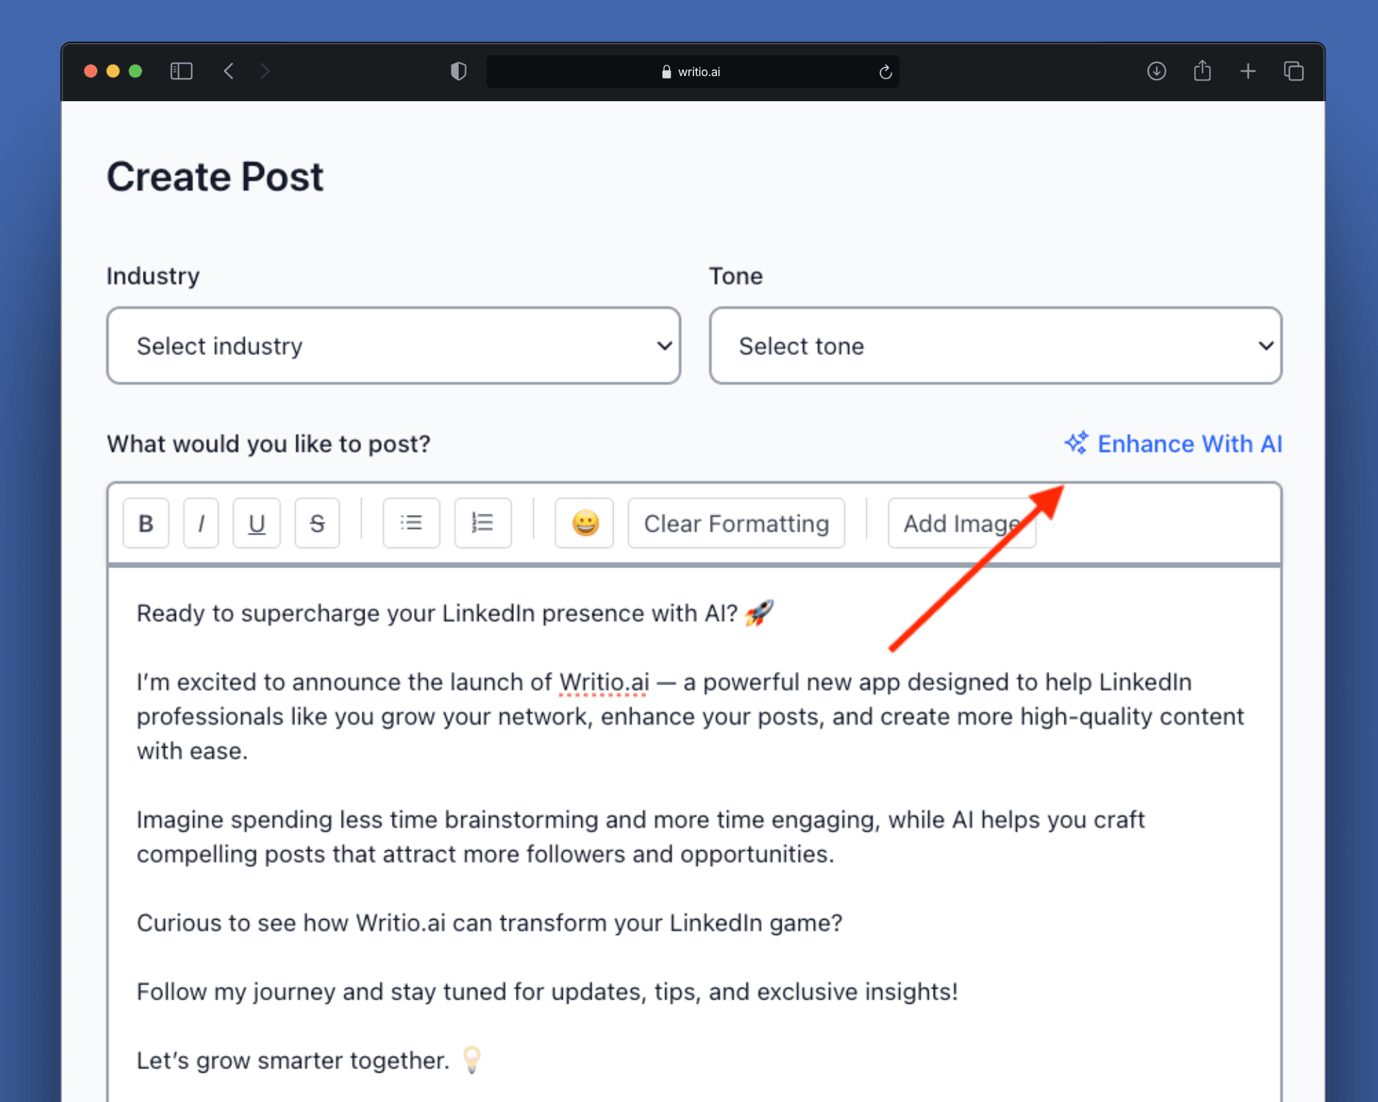Toggle italic formatting button
The image size is (1378, 1102).
(201, 523)
